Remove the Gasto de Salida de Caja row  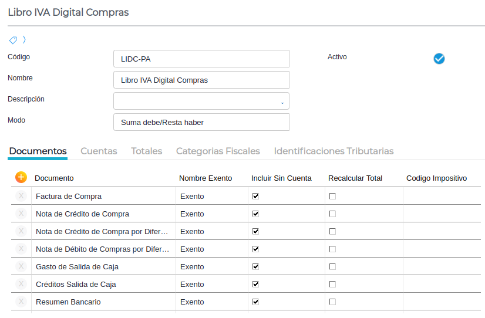pos(21,266)
